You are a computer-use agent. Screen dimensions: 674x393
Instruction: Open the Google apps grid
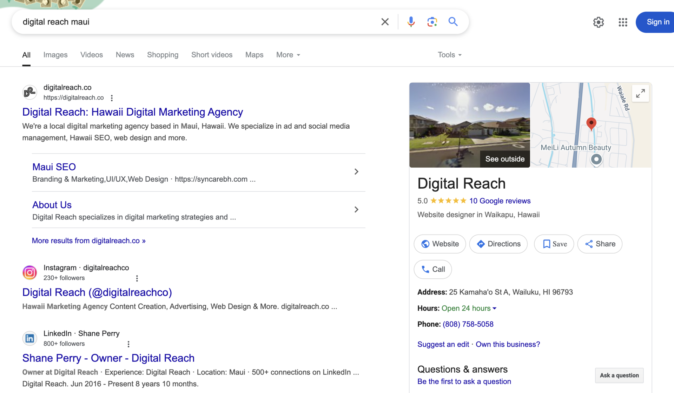pyautogui.click(x=623, y=22)
